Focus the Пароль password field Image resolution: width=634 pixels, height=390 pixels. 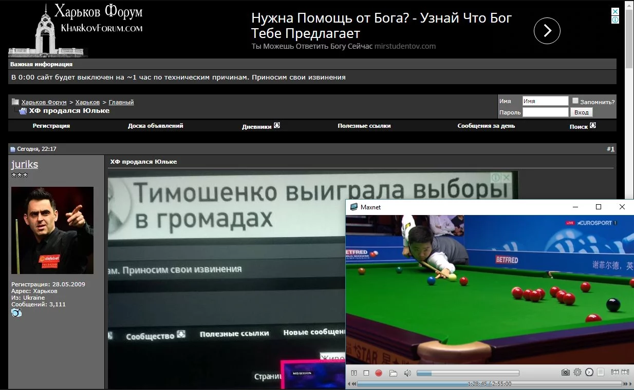click(x=545, y=112)
